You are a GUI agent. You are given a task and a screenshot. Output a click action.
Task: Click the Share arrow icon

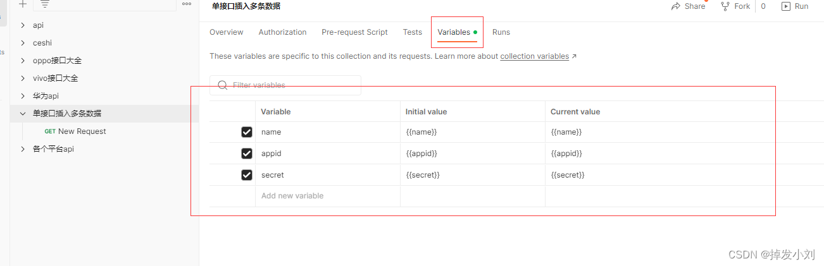click(x=676, y=6)
